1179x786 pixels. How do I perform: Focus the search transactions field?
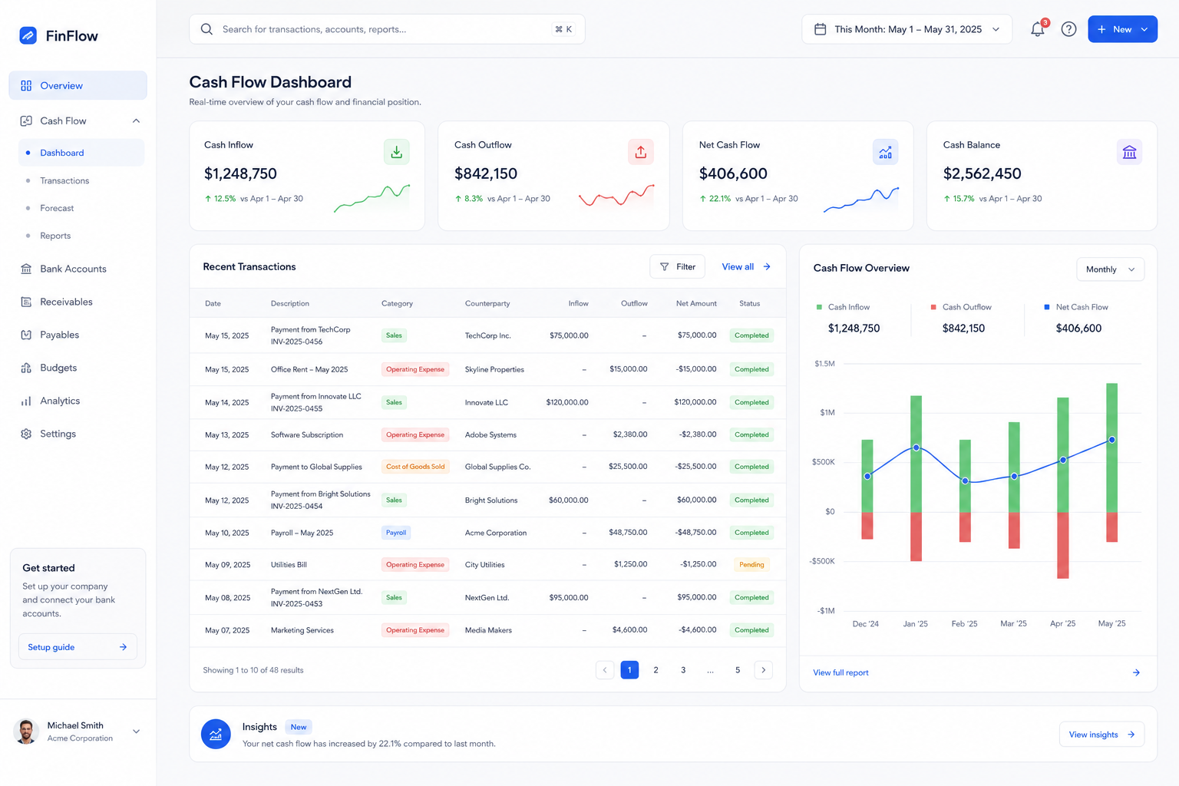coord(387,29)
